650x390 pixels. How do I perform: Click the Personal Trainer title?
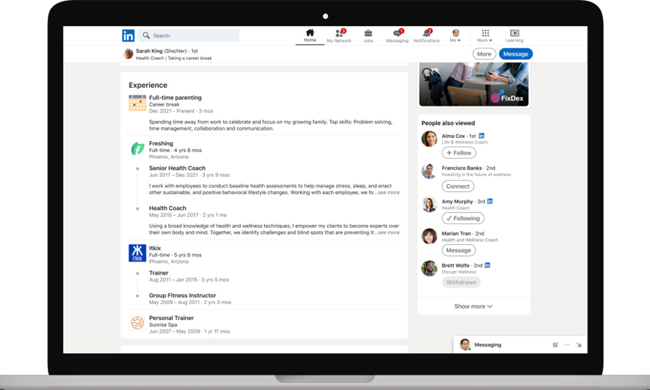(171, 318)
